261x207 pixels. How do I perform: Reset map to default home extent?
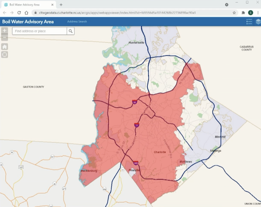point(4,47)
